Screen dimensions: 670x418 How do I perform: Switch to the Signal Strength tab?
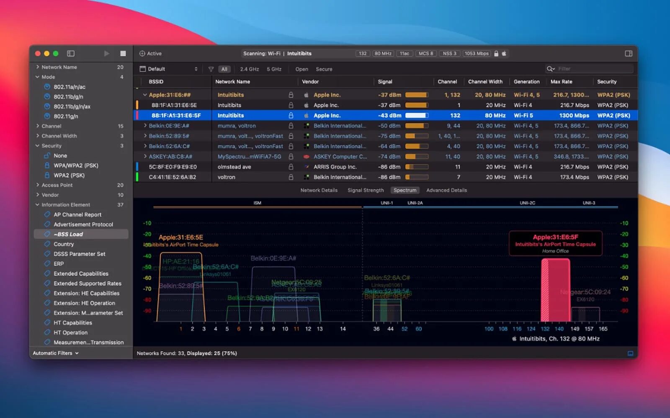[366, 190]
